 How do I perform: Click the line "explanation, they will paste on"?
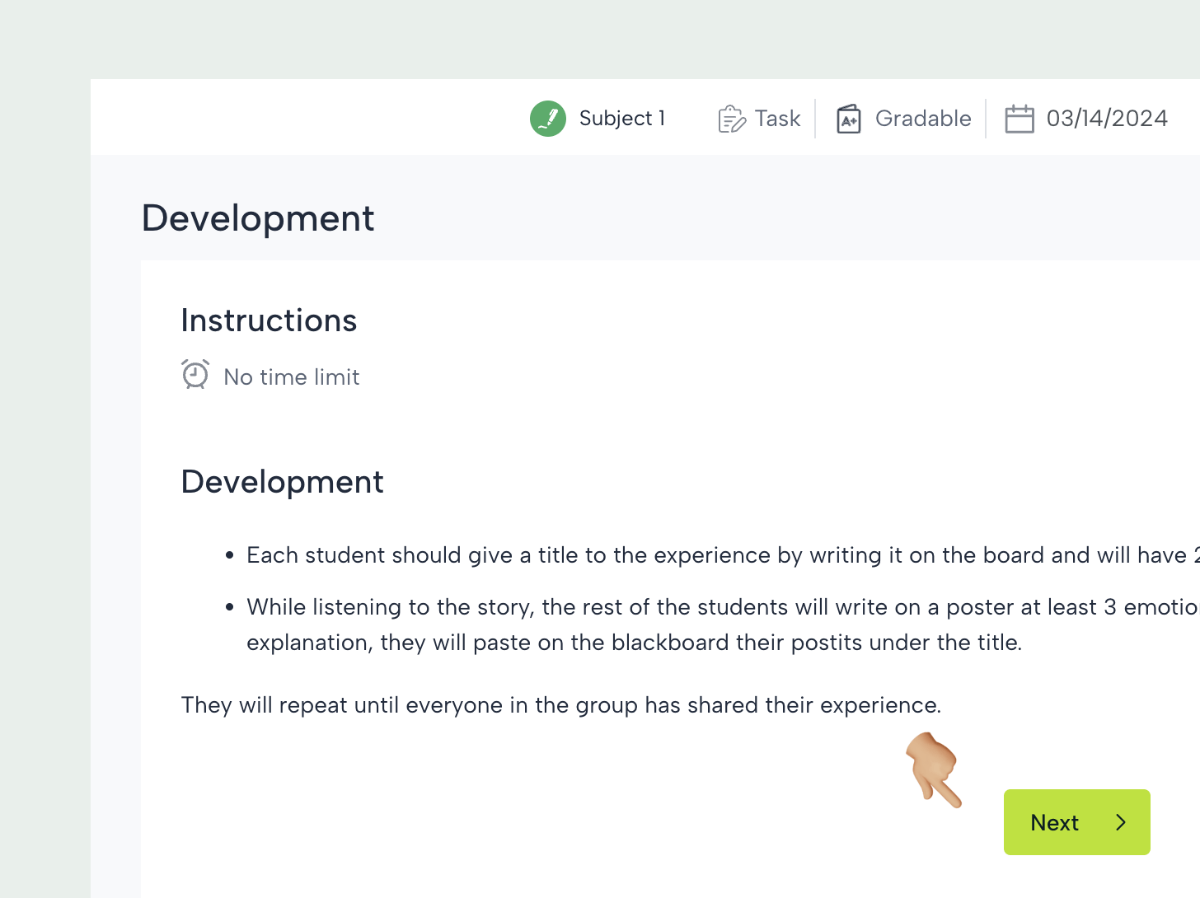tap(634, 643)
